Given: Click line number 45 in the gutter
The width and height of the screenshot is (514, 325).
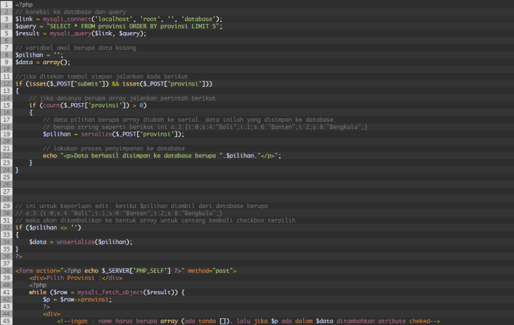Looking at the screenshot, I should click(7, 321).
